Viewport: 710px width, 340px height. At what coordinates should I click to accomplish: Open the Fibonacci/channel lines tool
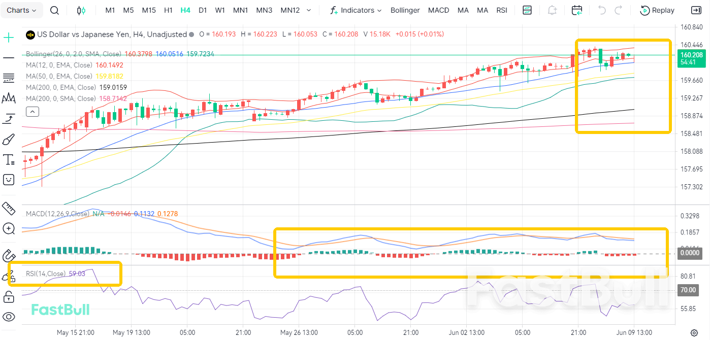tap(9, 78)
